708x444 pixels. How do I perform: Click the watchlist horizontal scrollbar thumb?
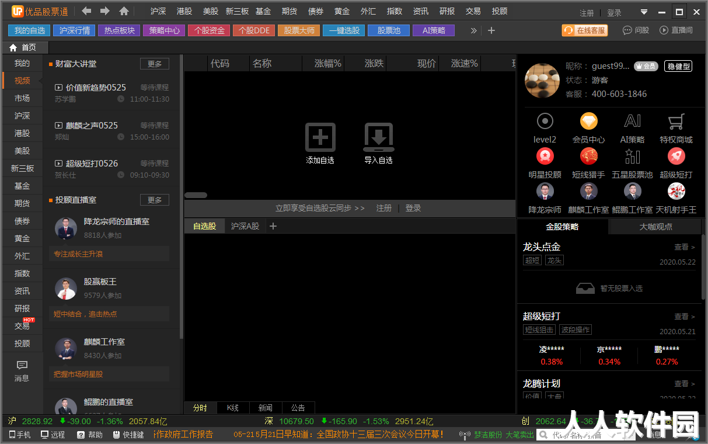click(x=196, y=195)
